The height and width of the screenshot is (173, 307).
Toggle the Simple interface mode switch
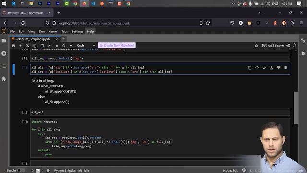click(x=21, y=170)
